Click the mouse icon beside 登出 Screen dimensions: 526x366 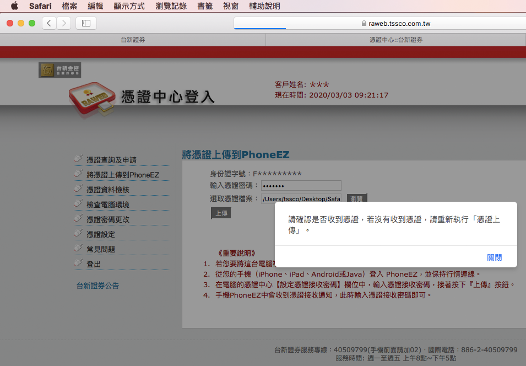click(x=78, y=262)
